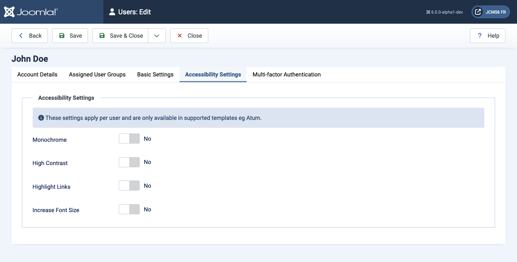Open the Multi-factor Authentication tab
This screenshot has height=262, width=517.
tap(287, 74)
